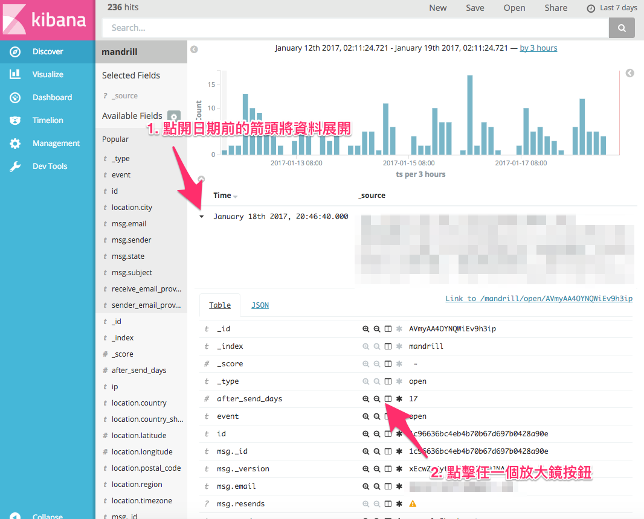Select the after_send_days field in sidebar
The width and height of the screenshot is (644, 519).
coord(139,371)
